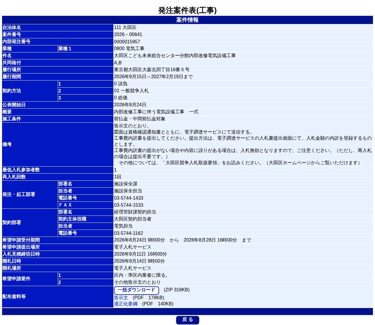Click contract department 経理管財課契約担当
The width and height of the screenshot is (375, 325).
tap(135, 212)
